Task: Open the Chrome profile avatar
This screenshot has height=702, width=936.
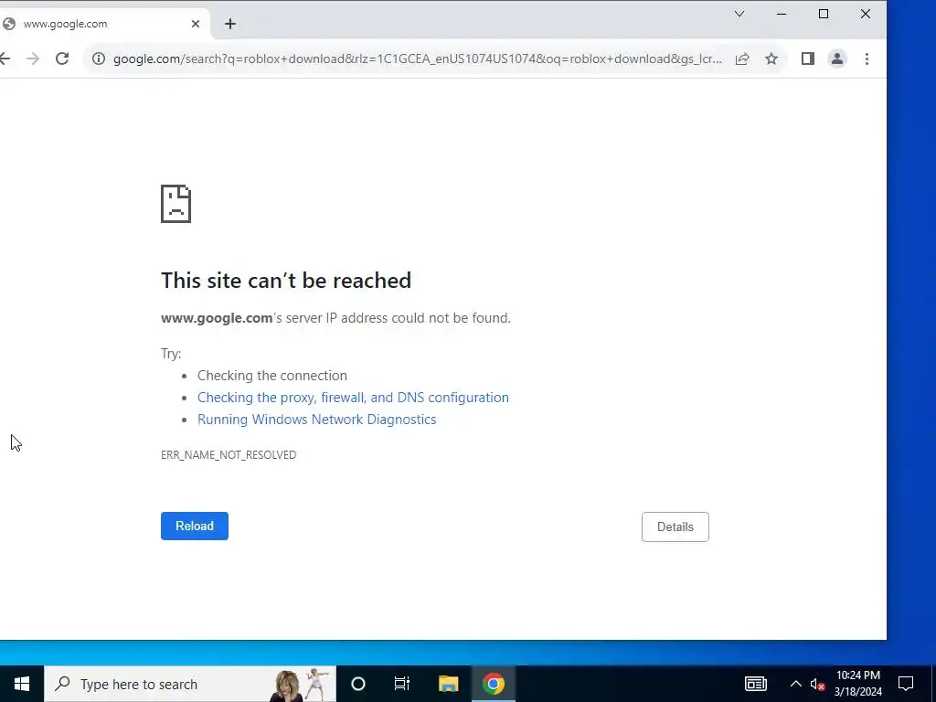Action: 837,58
